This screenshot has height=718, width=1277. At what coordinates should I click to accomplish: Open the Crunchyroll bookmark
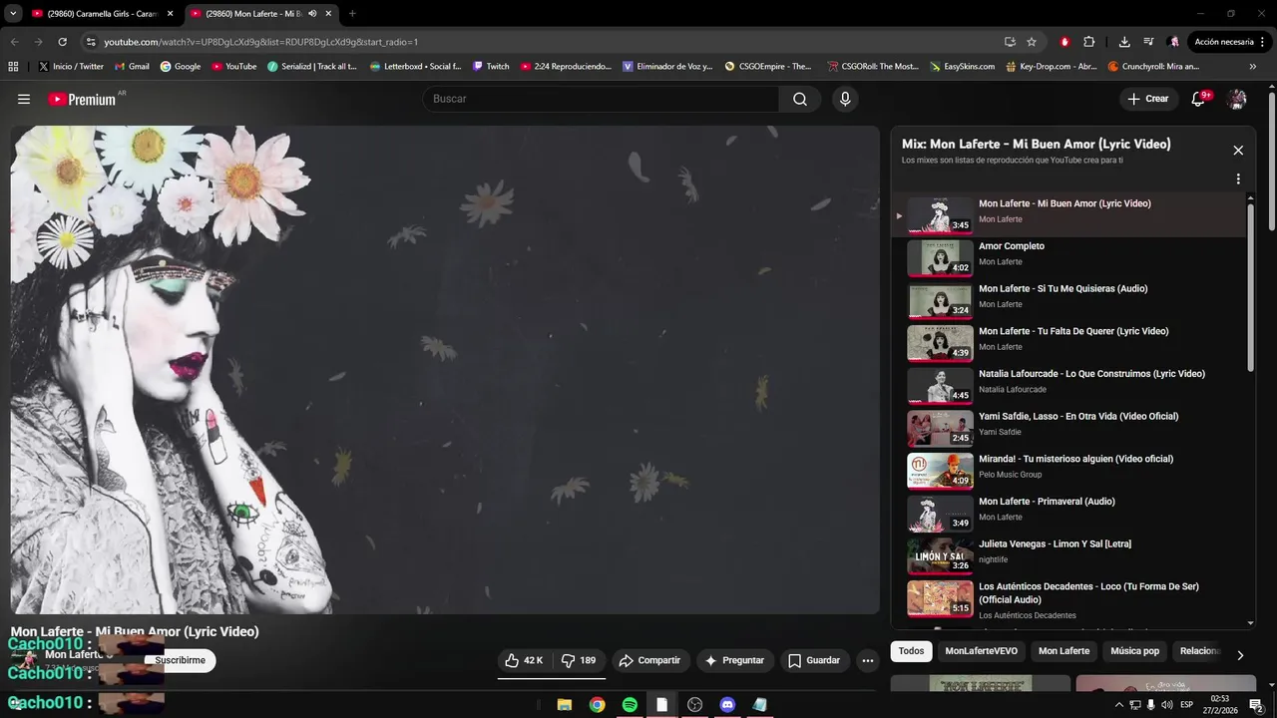point(1153,67)
